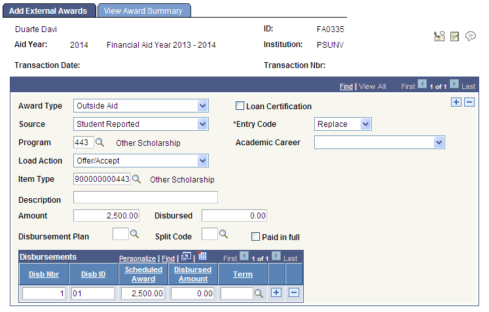
Task: Show next award row arrow
Action: coord(454,84)
